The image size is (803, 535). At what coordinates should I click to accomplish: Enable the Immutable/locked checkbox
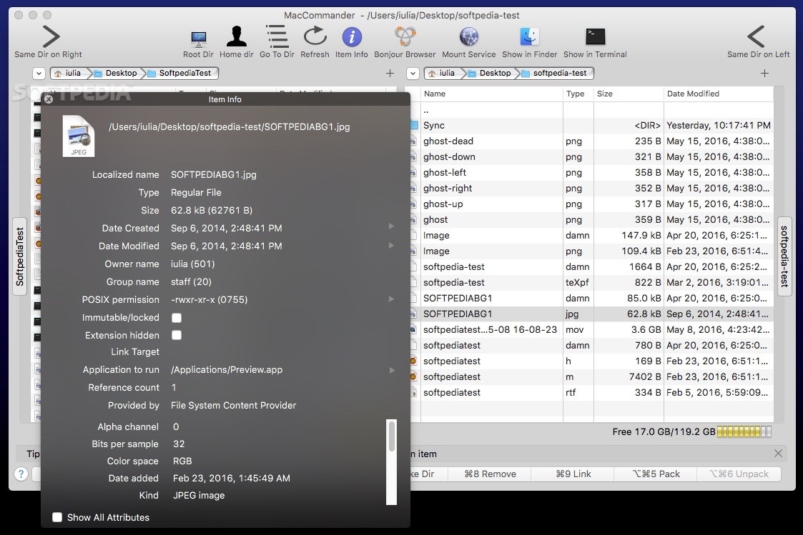click(177, 318)
